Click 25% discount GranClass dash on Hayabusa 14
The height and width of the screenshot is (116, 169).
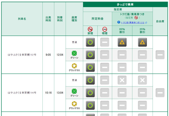pos(142,105)
